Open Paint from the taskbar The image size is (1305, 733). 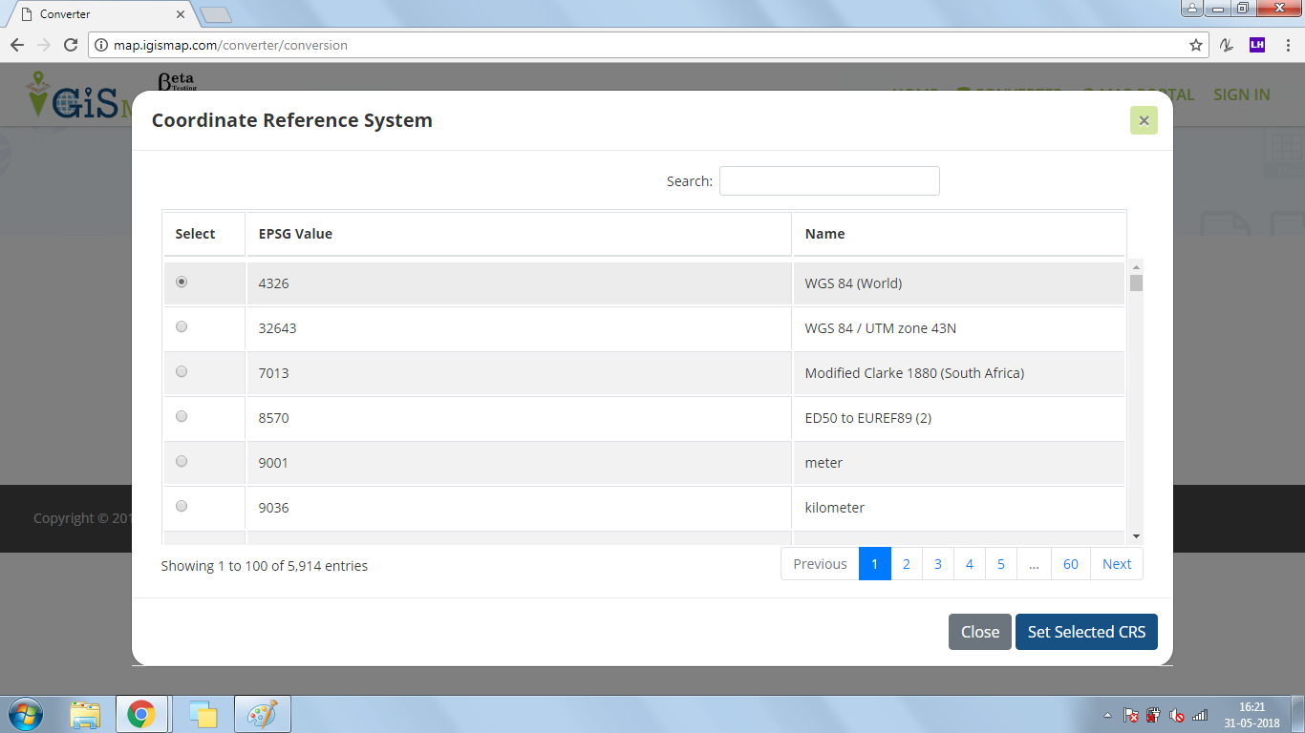pyautogui.click(x=262, y=714)
